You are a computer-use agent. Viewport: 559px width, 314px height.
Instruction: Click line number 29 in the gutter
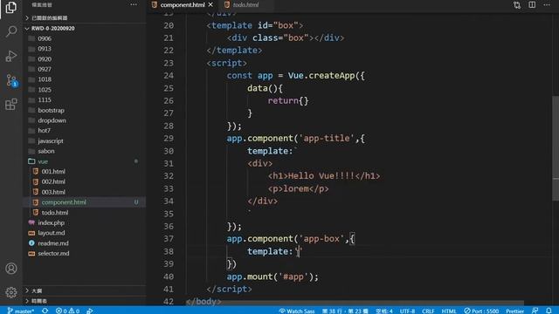(169, 138)
